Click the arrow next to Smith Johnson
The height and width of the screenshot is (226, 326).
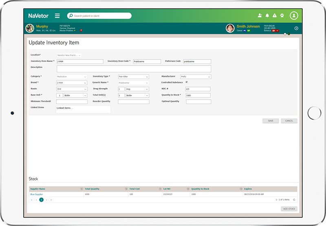pyautogui.click(x=296, y=28)
